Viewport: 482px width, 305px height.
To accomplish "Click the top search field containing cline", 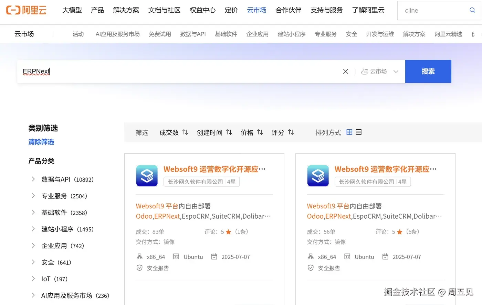I will coord(434,10).
